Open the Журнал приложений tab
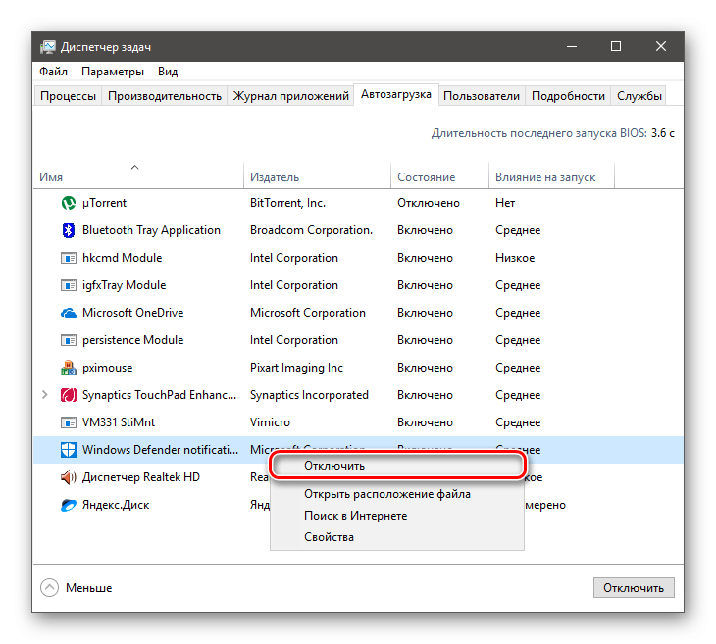Viewport: 716px width, 644px height. (291, 96)
